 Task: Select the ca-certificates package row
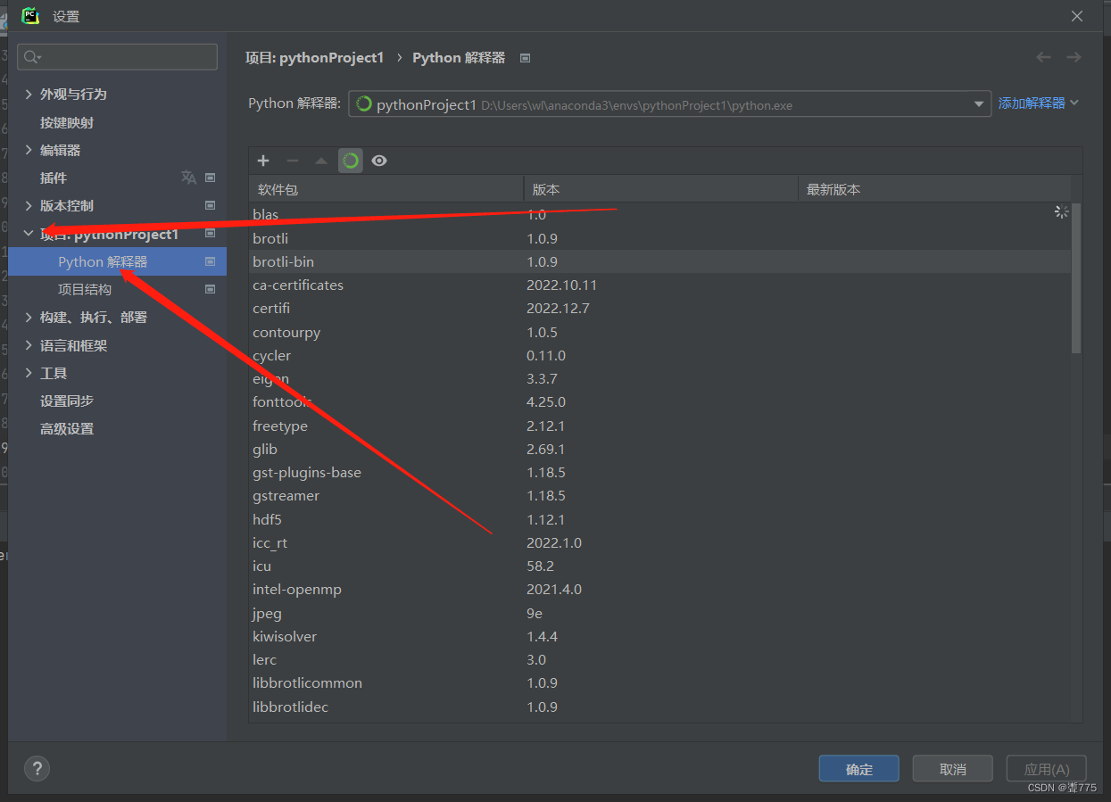pos(659,285)
